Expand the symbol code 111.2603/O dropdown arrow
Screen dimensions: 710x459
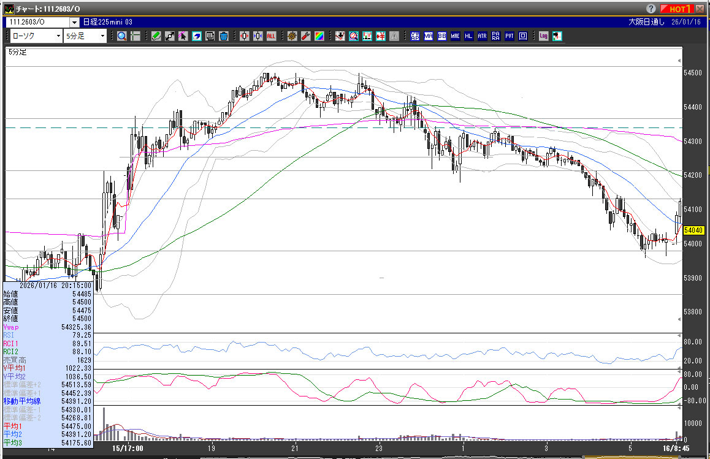pyautogui.click(x=75, y=22)
